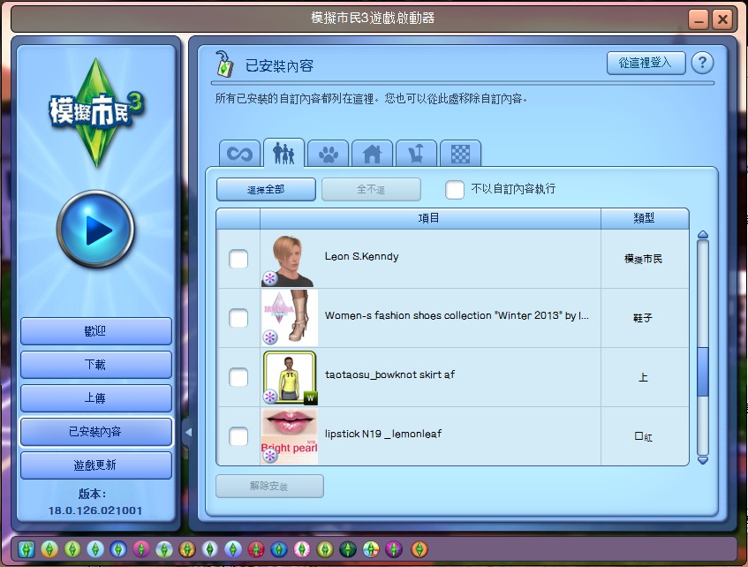The image size is (748, 567).
Task: Enable 不以自訂內容執行 checkbox
Action: tap(455, 190)
